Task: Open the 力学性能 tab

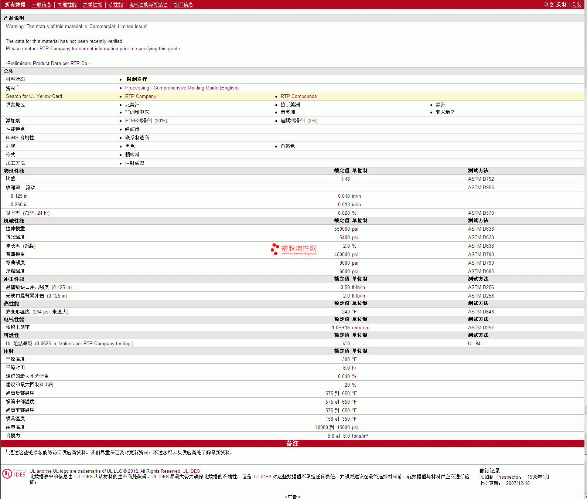Action: [x=92, y=4]
